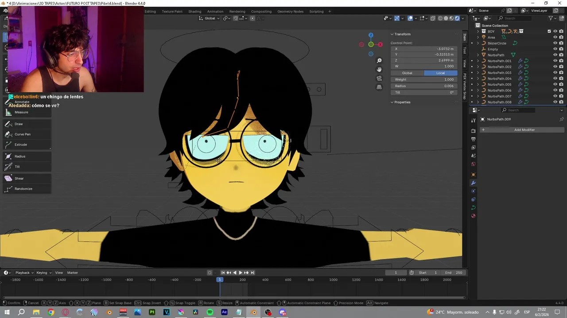Switch to wireframe viewport shading
567x318 pixels.
pyautogui.click(x=440, y=18)
